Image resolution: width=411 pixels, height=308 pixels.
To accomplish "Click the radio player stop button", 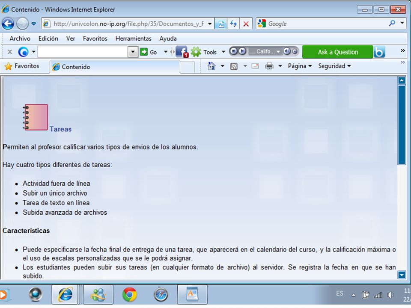I will (x=234, y=51).
